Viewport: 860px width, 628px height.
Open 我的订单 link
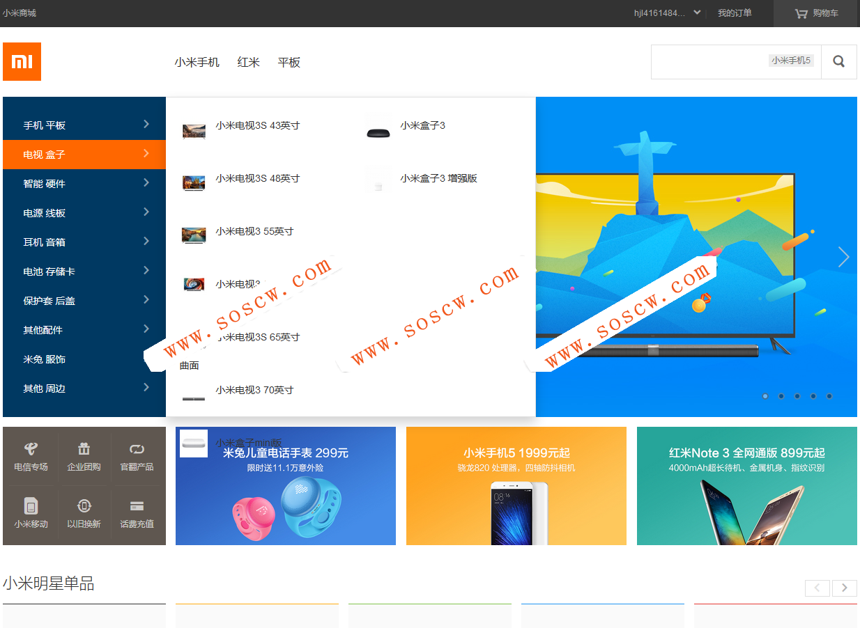(735, 13)
